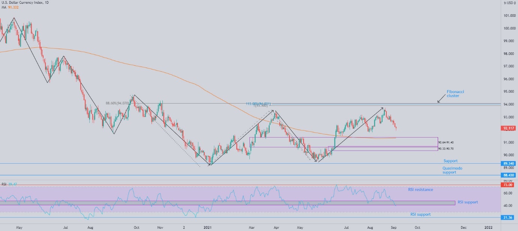Click the Mar label on time axis
This screenshot has height=231, width=518.
252,227
